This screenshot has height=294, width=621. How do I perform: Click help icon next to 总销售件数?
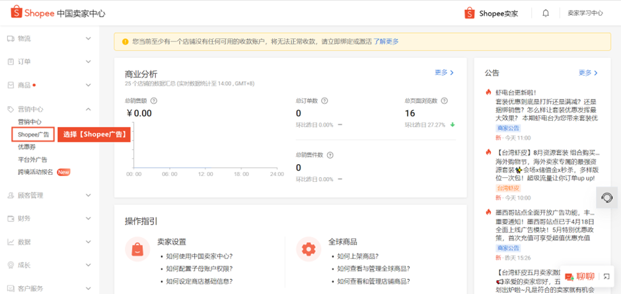coord(330,155)
